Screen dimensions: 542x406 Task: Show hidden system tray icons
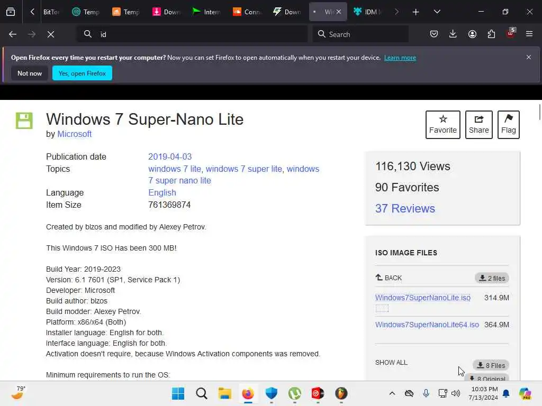(x=392, y=393)
